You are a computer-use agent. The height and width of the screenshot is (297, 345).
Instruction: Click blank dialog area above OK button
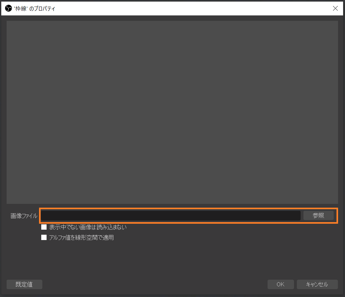pos(280,260)
